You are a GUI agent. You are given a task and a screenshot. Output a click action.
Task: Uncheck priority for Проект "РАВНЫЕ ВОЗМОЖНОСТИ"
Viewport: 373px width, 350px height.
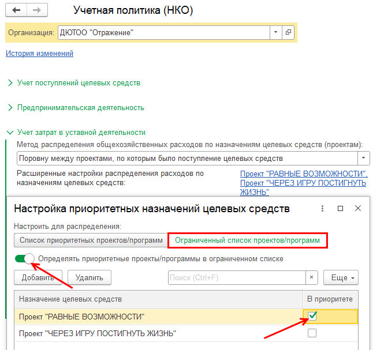312,316
